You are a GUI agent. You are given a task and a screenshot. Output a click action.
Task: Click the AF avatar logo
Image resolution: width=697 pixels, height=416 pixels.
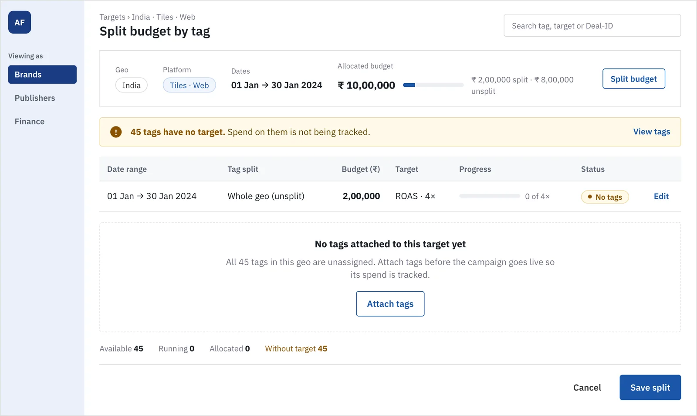tap(20, 22)
